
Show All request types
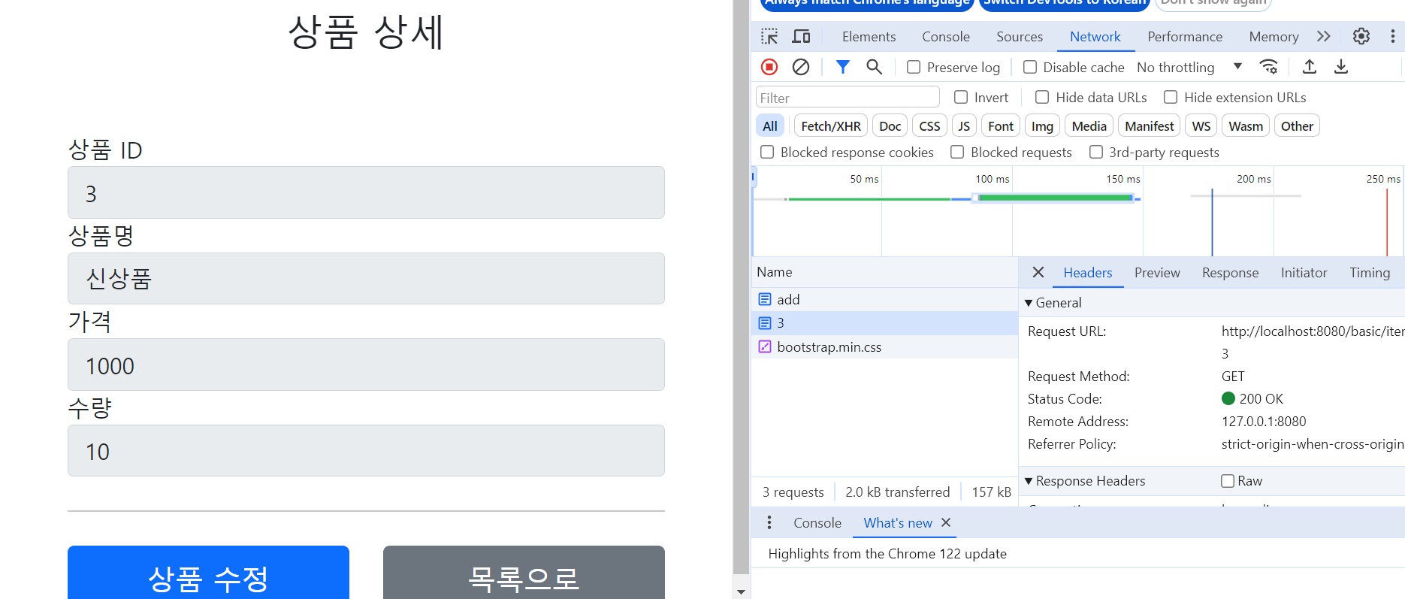770,126
